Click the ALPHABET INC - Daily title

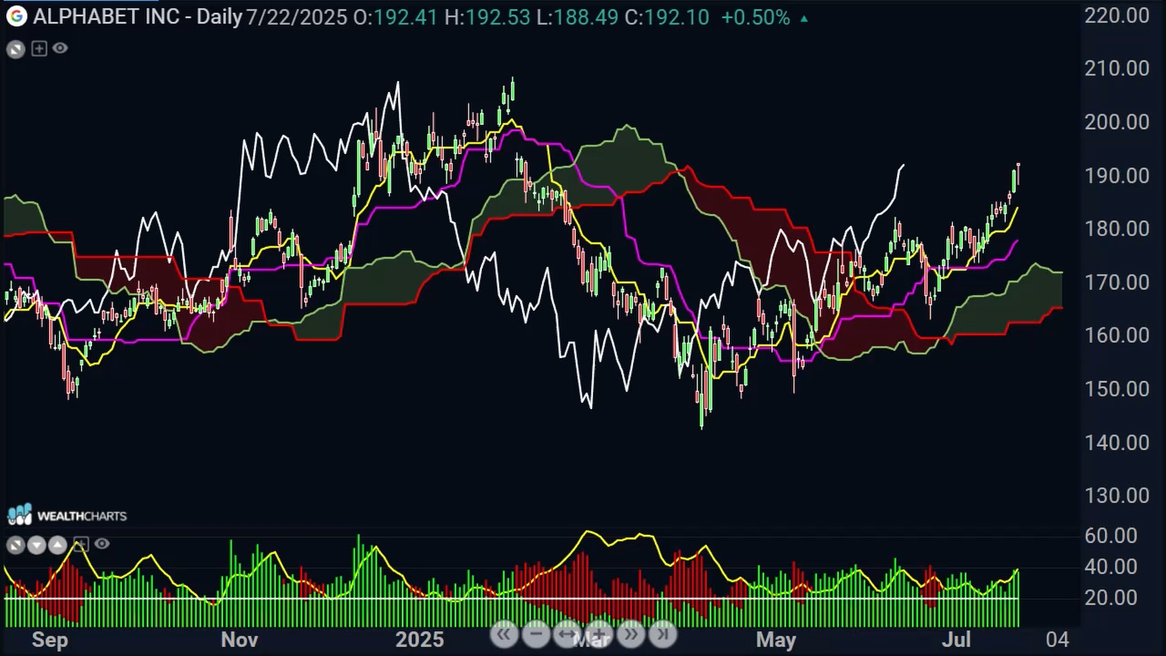point(138,17)
